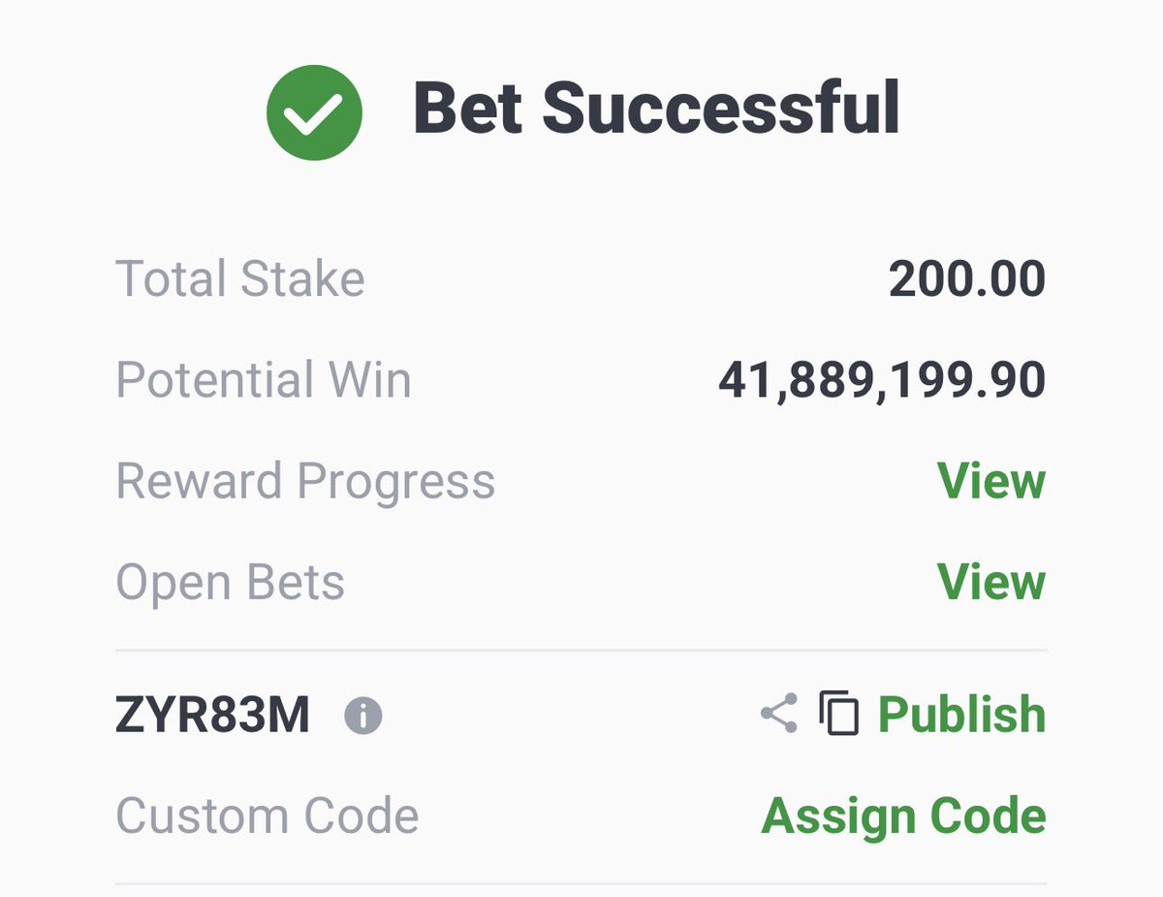Copy the booking code with copy icon
Image resolution: width=1163 pixels, height=897 pixels.
pos(839,713)
